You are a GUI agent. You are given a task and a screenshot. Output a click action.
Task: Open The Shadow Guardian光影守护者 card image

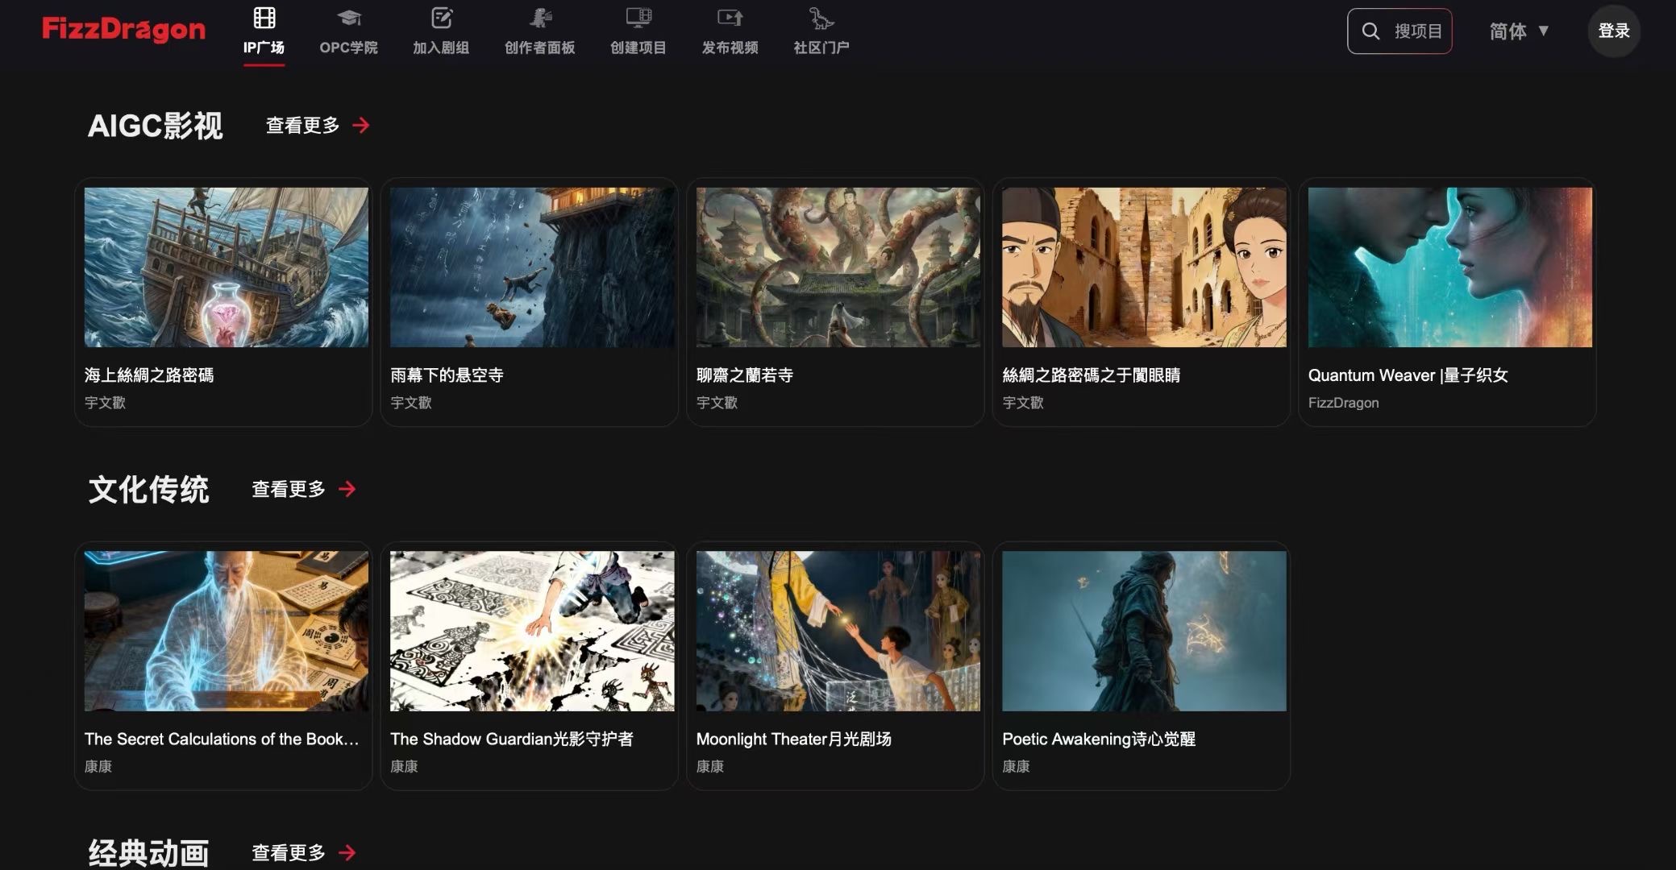(532, 631)
